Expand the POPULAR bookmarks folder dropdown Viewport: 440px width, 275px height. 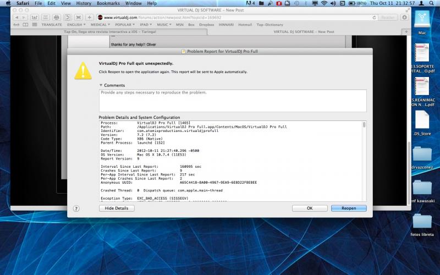click(x=126, y=25)
